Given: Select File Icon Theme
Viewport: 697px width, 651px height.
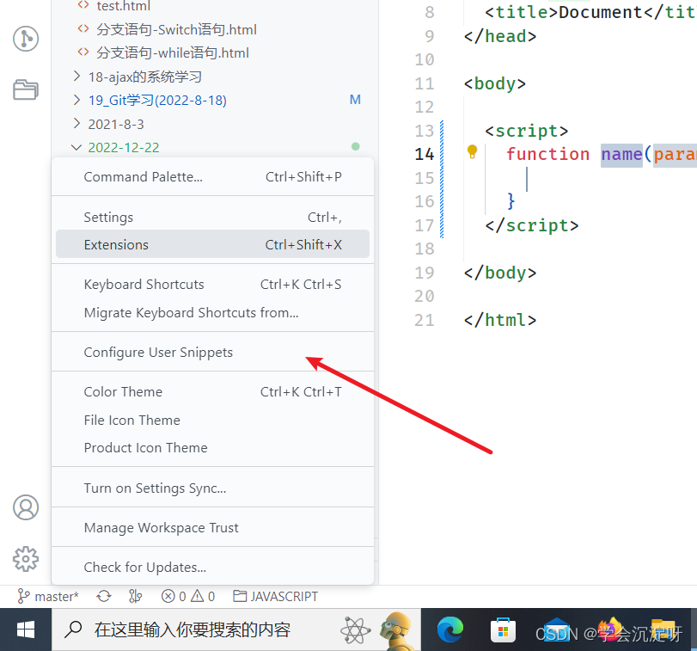Looking at the screenshot, I should (212, 421).
